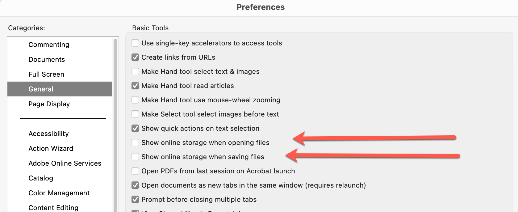Open Adobe Online Services settings

pyautogui.click(x=65, y=163)
